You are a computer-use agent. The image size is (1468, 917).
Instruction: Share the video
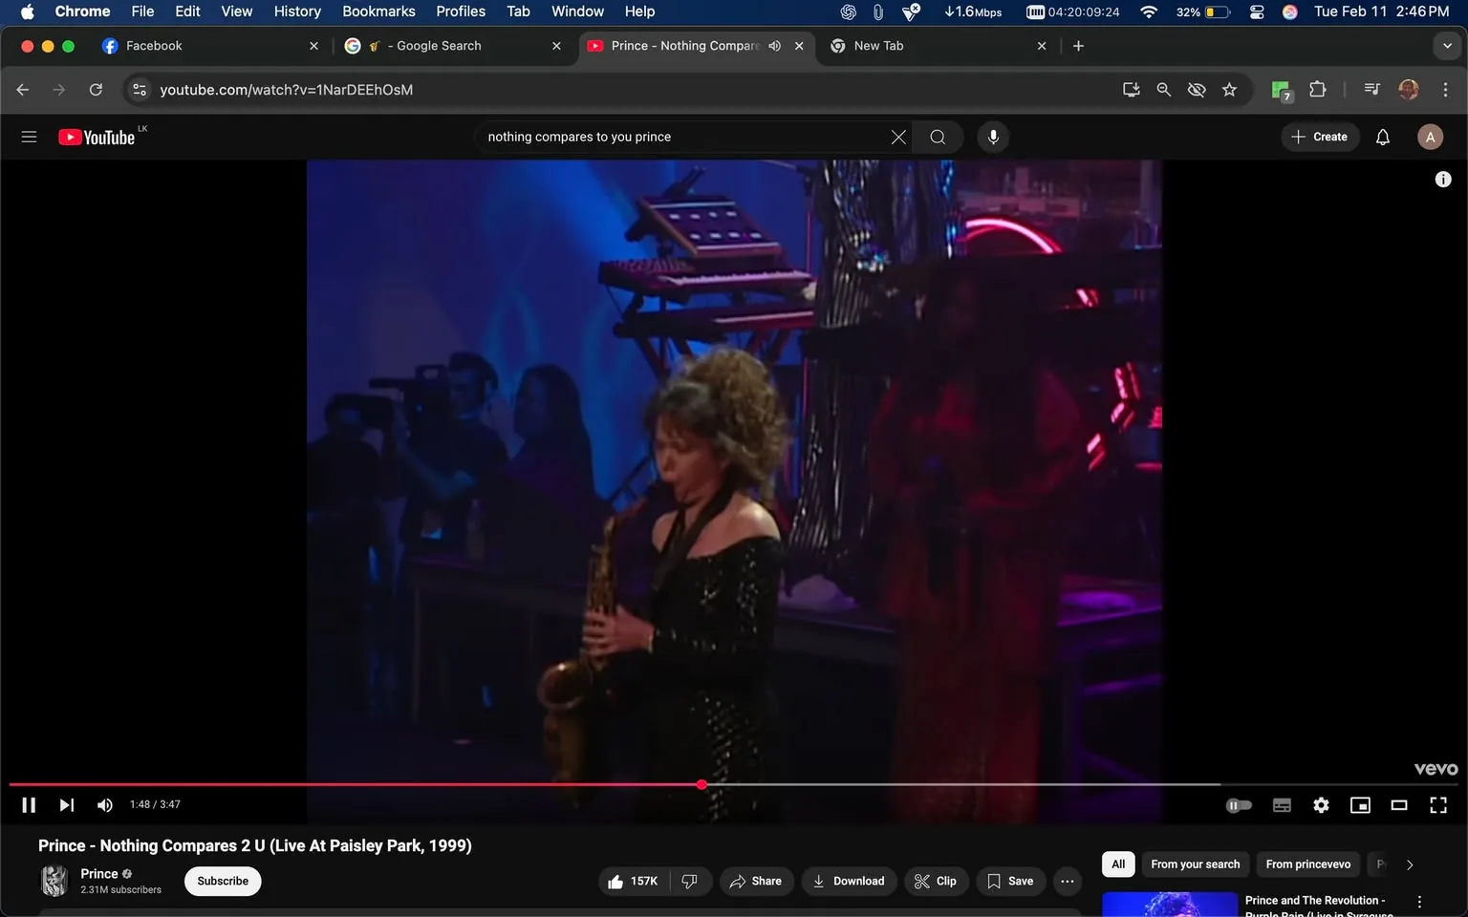pos(756,881)
